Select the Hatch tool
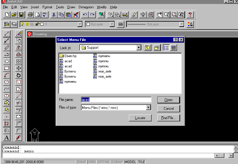 pos(7,123)
